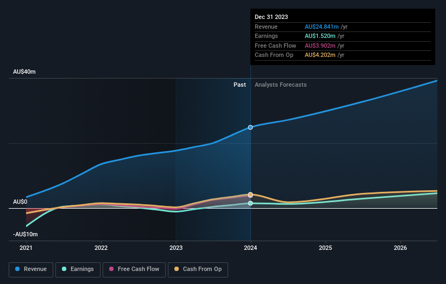This screenshot has width=446, height=284.
Task: Click the AU$0 y-axis label
Action: [x=20, y=202]
